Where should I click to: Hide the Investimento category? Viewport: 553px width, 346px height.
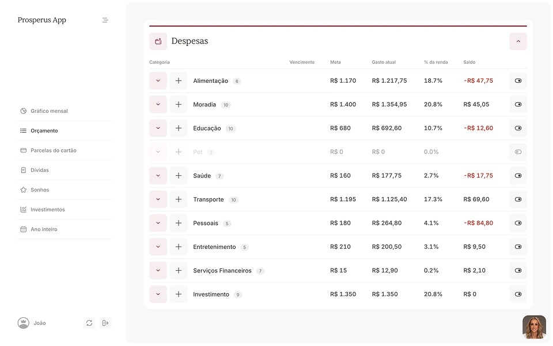518,294
